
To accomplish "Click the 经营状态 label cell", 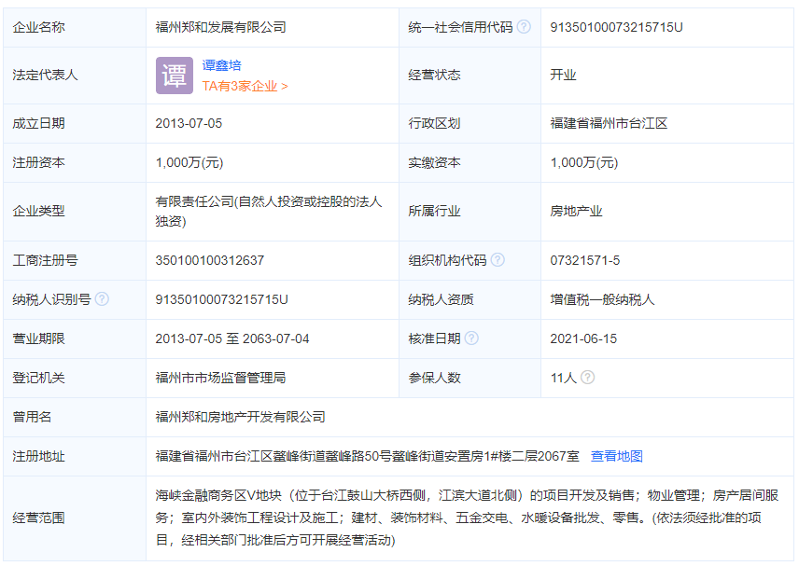I will tap(470, 76).
